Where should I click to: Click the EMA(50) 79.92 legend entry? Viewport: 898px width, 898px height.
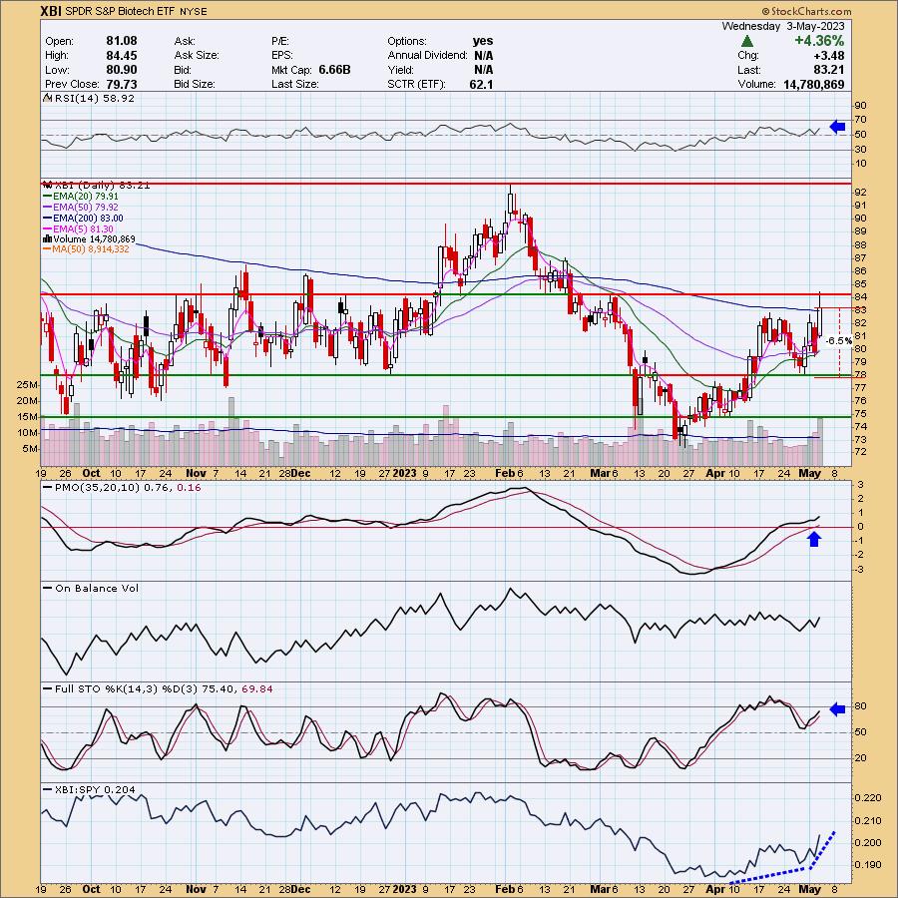(80, 207)
